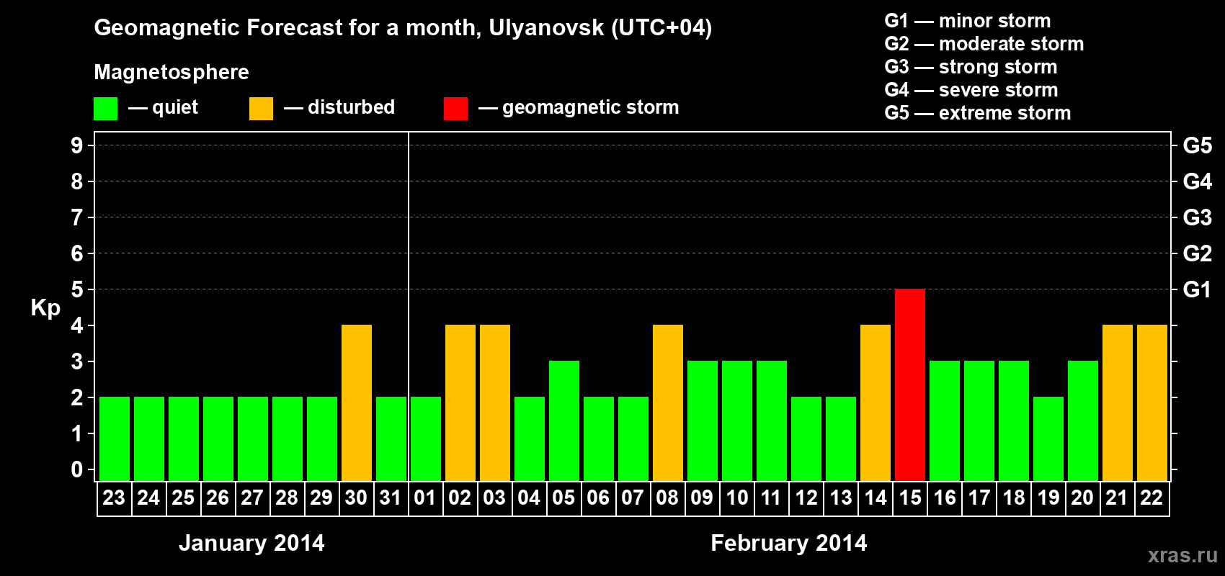Screen dimensions: 1225x576
Task: Click the Kp value 0 axis label
Action: [x=77, y=469]
